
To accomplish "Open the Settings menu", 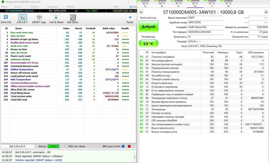I will [70, 7].
